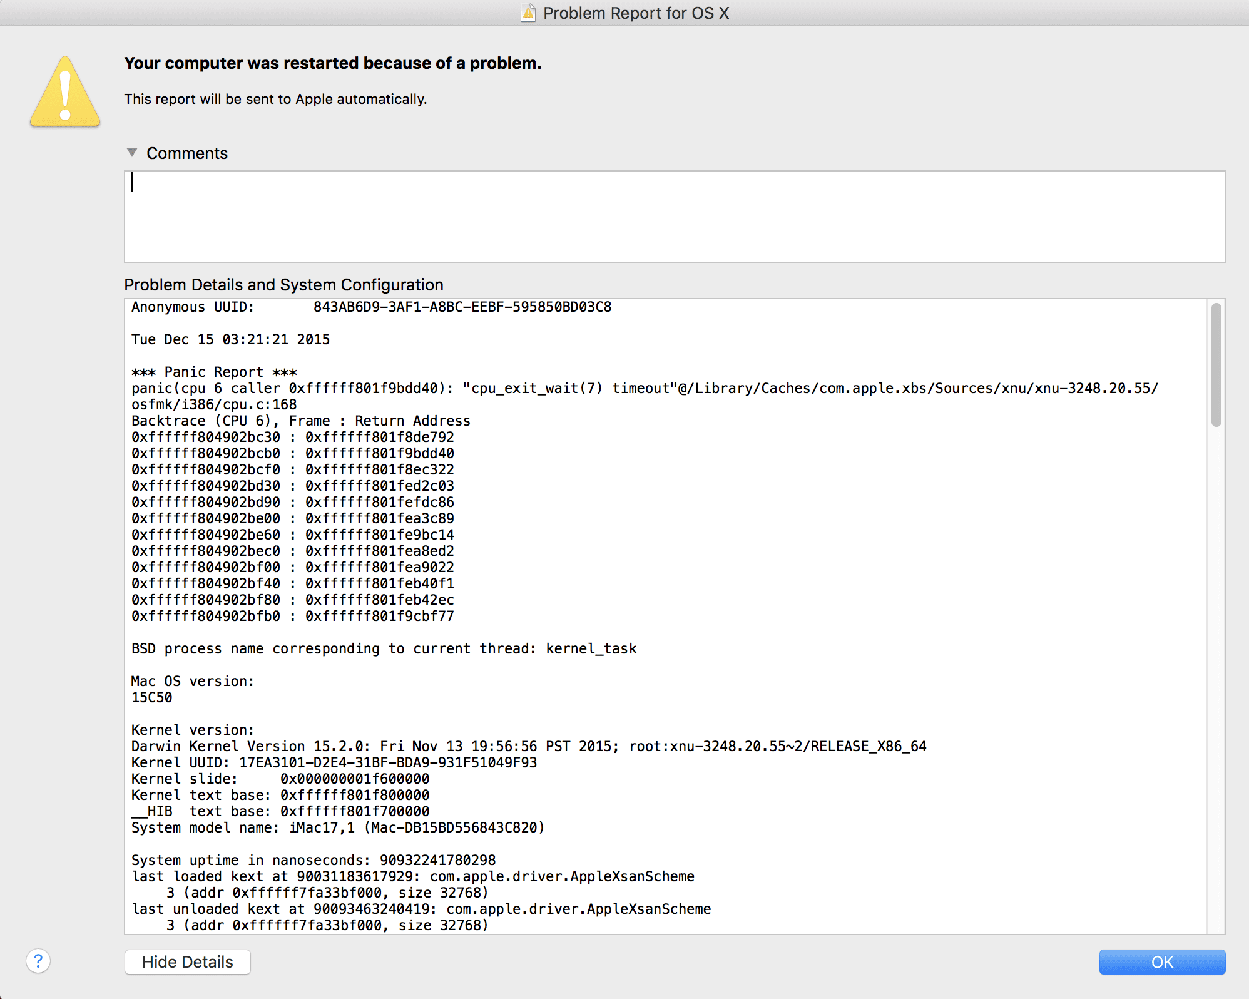Click the 'Mac OS version:' label
The height and width of the screenshot is (999, 1249).
(x=193, y=681)
